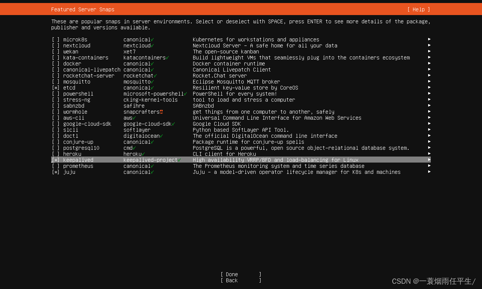The height and width of the screenshot is (289, 482).
Task: Check the docker snap checkbox
Action: tap(56, 64)
